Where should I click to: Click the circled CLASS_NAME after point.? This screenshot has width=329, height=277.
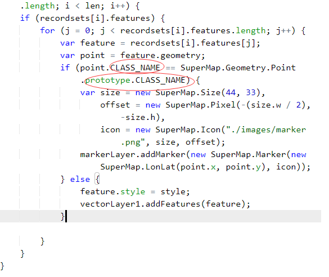pyautogui.click(x=136, y=68)
